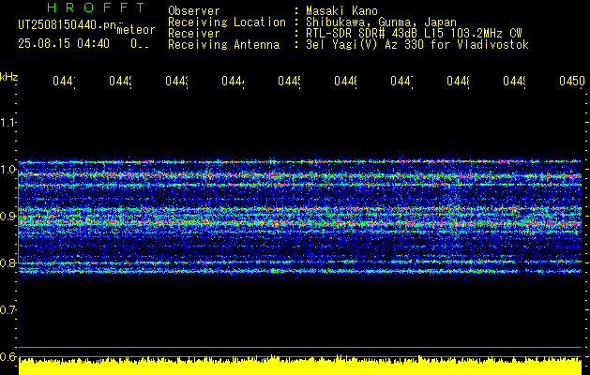Click RTL-SDR SDR# 43dB receiver details
The height and width of the screenshot is (375, 590).
(x=414, y=34)
